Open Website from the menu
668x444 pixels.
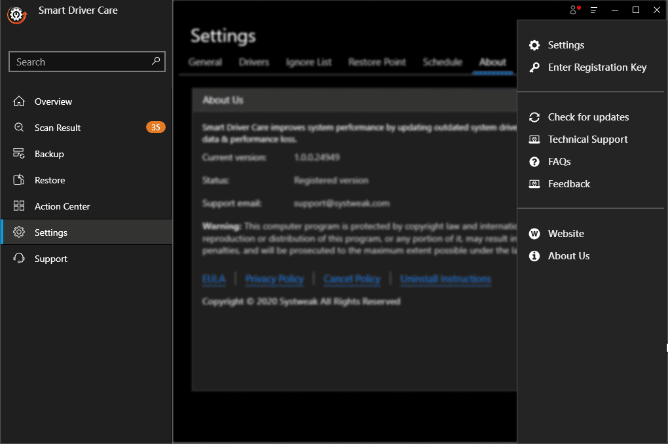[x=566, y=234]
